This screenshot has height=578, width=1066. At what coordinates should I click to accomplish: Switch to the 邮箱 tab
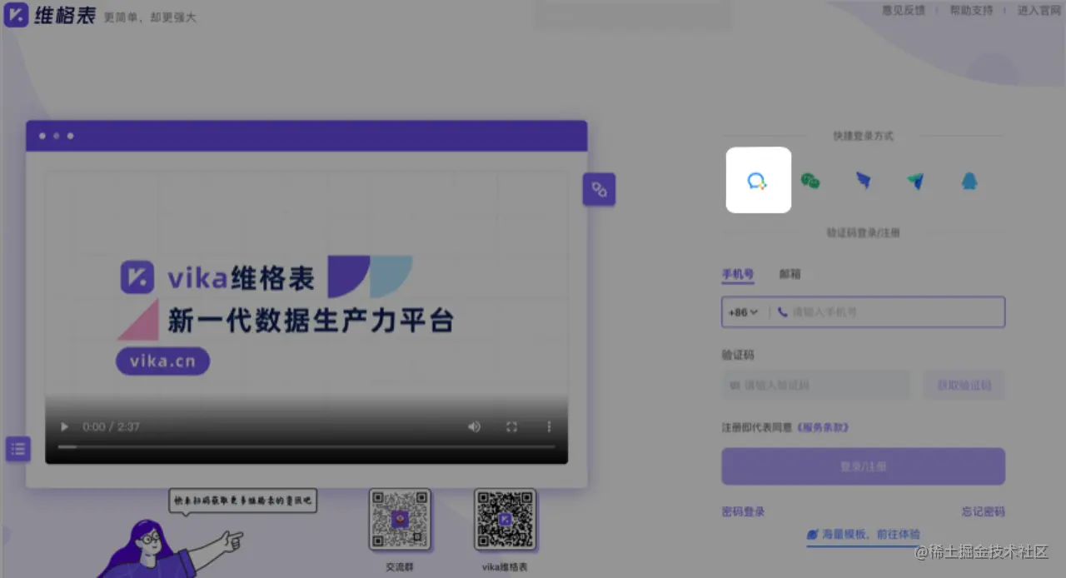[x=790, y=274]
